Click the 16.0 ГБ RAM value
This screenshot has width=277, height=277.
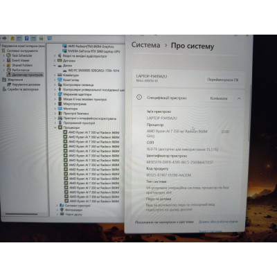click(183, 149)
